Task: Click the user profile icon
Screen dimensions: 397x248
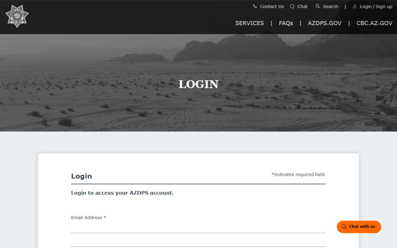Action: [355, 6]
